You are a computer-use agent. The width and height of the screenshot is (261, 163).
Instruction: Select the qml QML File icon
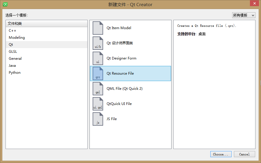98,89
